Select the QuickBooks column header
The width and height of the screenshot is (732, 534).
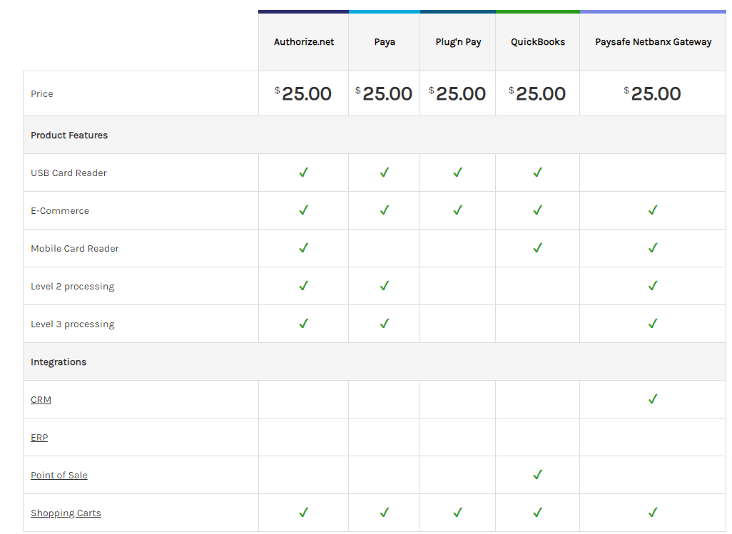point(538,42)
